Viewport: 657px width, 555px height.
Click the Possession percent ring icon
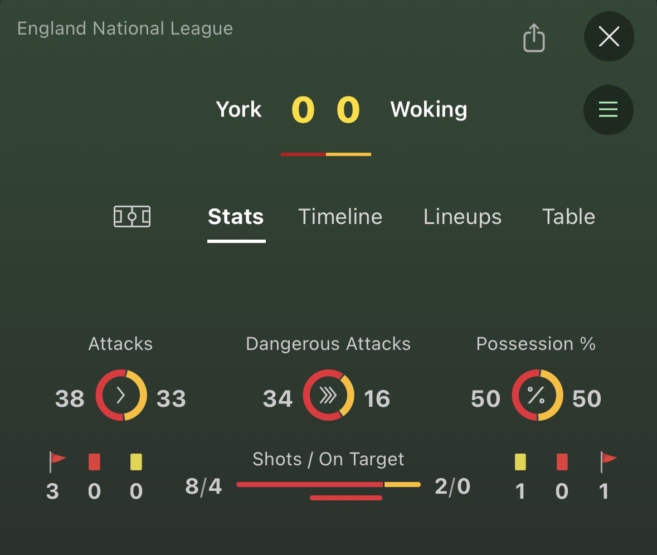(537, 395)
